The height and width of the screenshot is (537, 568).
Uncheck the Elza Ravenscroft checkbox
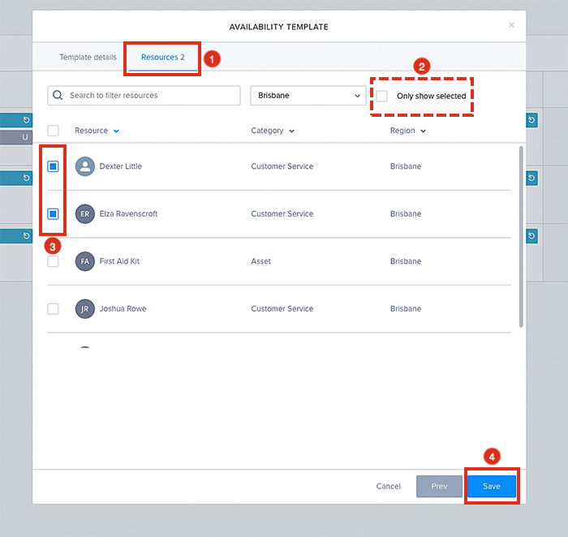tap(53, 213)
